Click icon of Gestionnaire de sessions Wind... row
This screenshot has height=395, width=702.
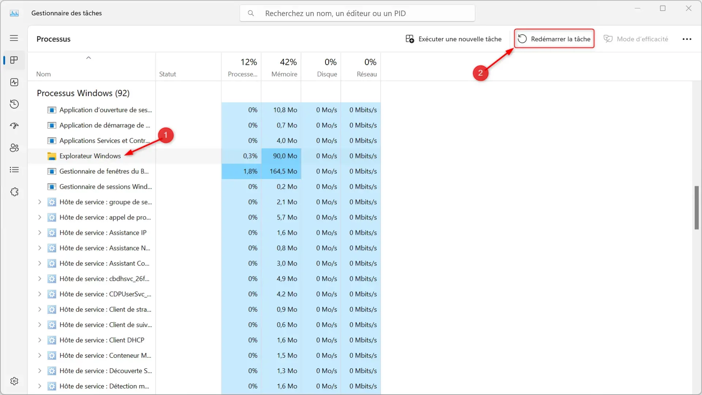(52, 187)
